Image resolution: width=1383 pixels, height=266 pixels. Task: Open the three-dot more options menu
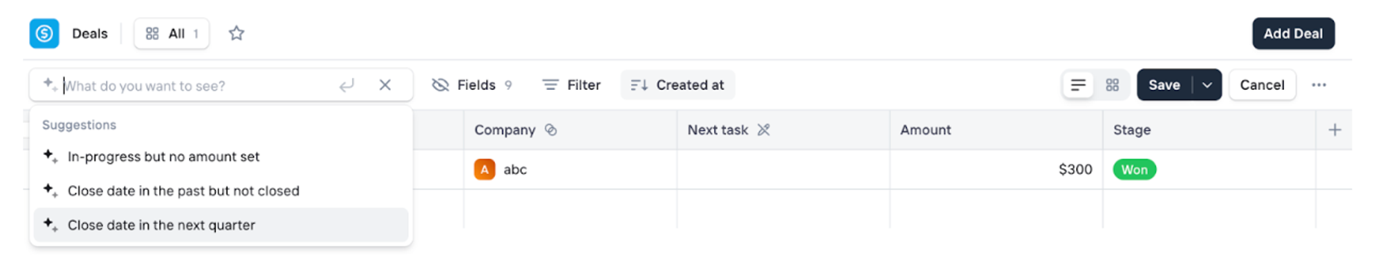[x=1319, y=85]
